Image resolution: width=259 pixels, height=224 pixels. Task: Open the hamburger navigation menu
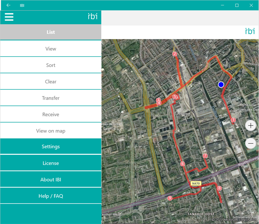(9, 17)
